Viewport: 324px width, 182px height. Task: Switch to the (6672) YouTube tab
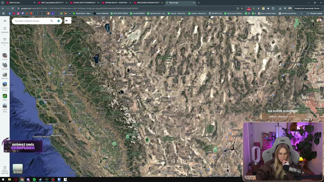click(x=20, y=3)
